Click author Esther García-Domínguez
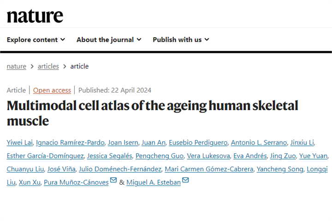The image size is (332, 221). [44, 156]
